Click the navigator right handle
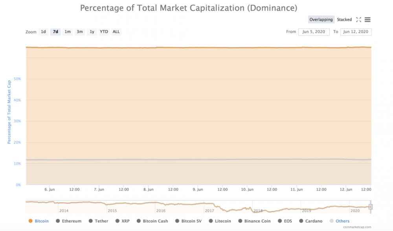 coord(370,207)
